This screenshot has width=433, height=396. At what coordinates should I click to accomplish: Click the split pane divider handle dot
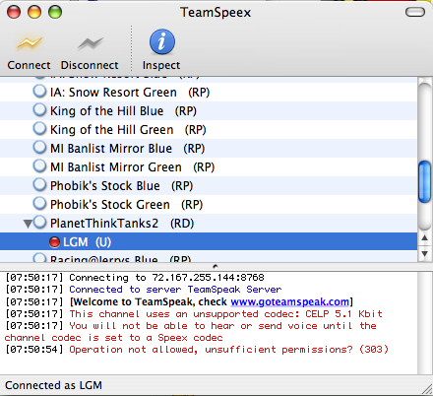(216, 266)
